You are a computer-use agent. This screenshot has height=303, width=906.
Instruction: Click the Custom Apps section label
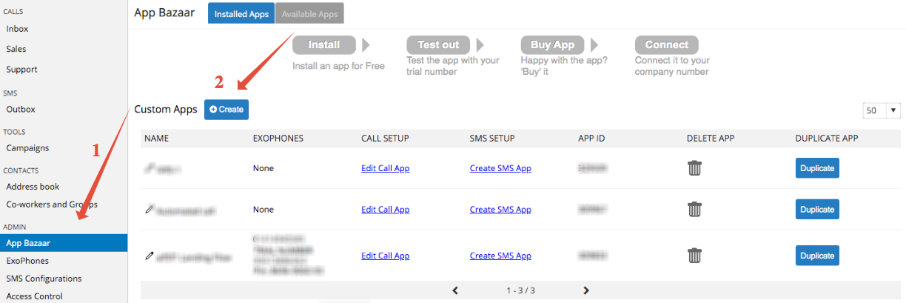tap(166, 109)
